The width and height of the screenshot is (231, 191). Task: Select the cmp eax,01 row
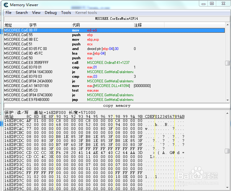pos(114,67)
